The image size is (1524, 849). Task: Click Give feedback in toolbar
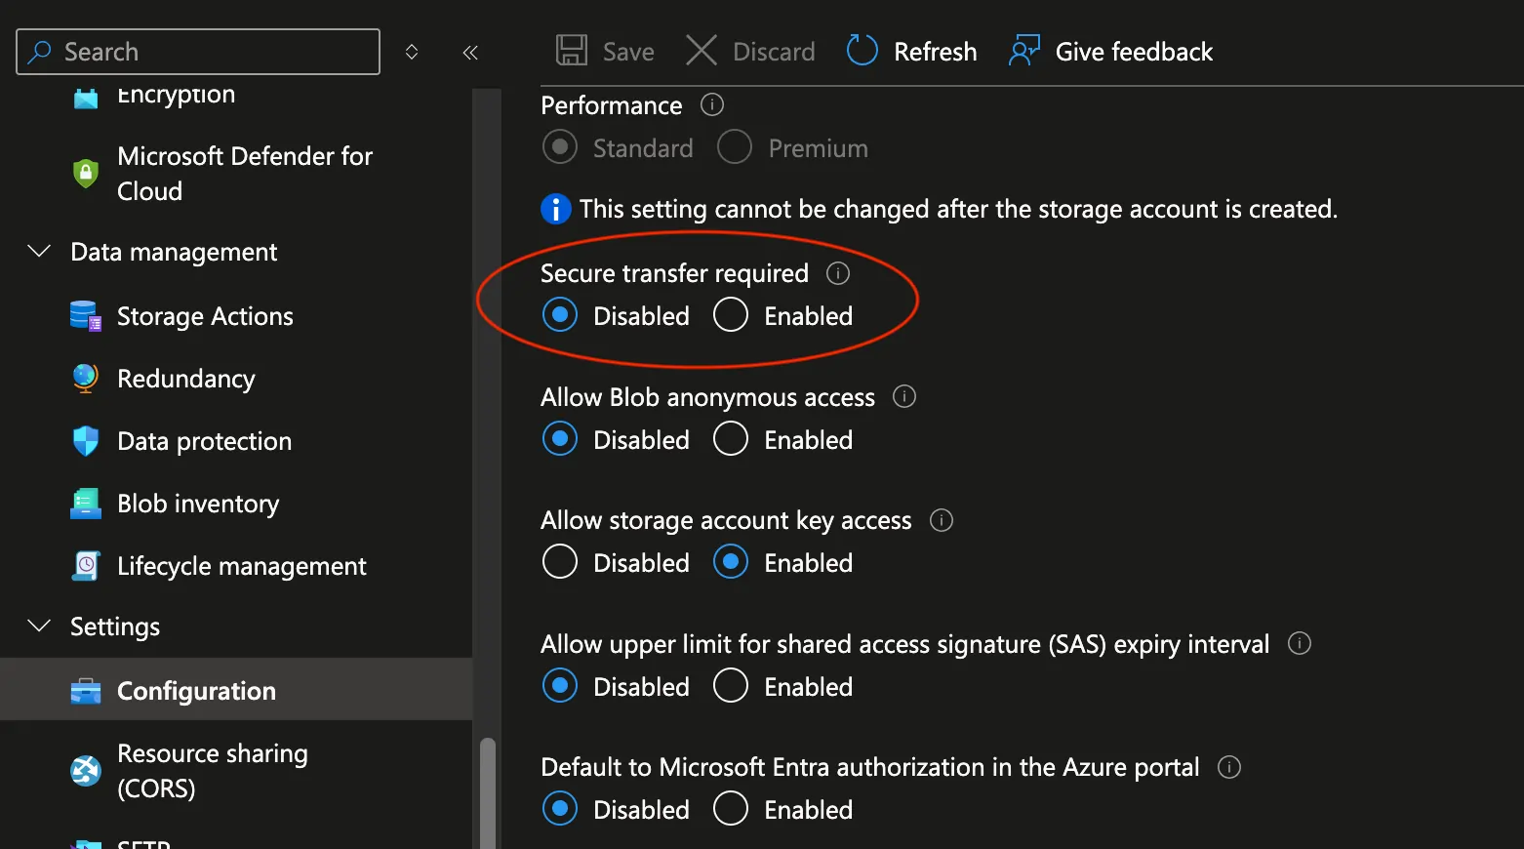coord(1112,52)
